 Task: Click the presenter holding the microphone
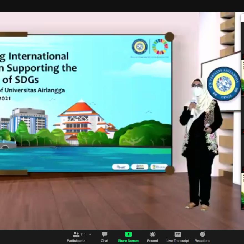point(201,144)
